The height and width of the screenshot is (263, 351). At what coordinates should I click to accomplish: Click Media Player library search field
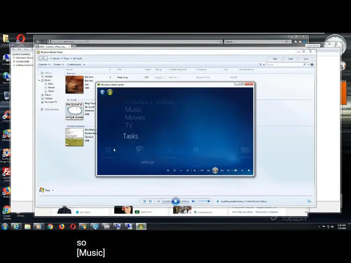coord(284,64)
